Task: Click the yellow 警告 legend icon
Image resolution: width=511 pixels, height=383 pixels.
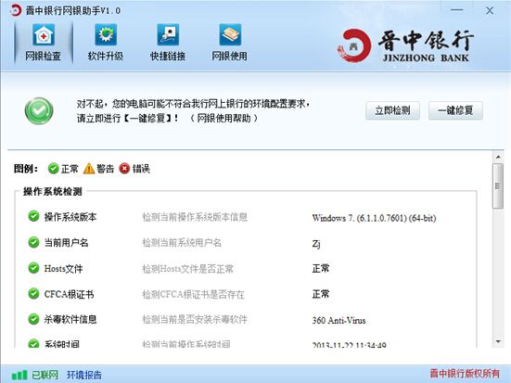Action: [89, 169]
